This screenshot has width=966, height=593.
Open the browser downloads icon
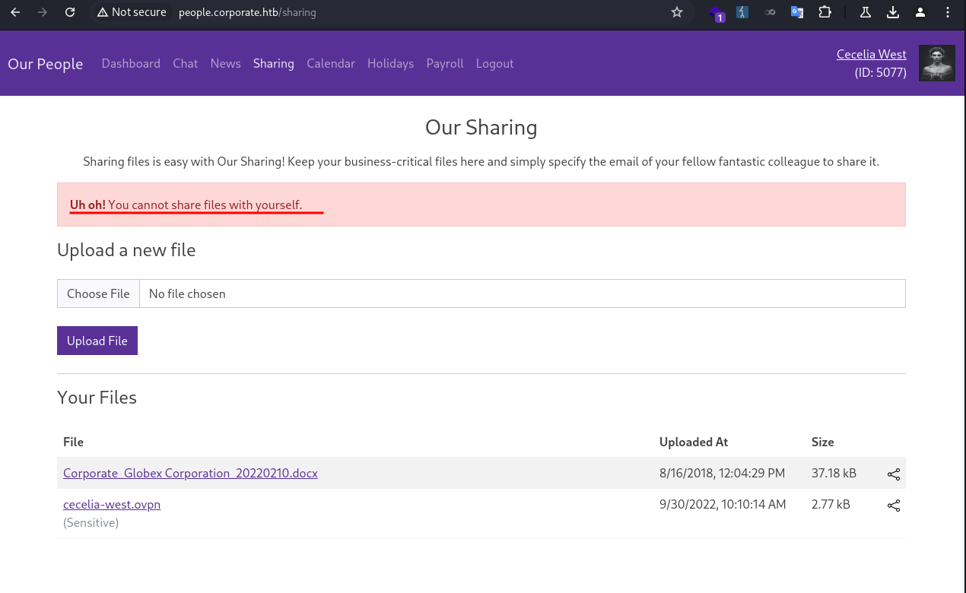[x=893, y=12]
